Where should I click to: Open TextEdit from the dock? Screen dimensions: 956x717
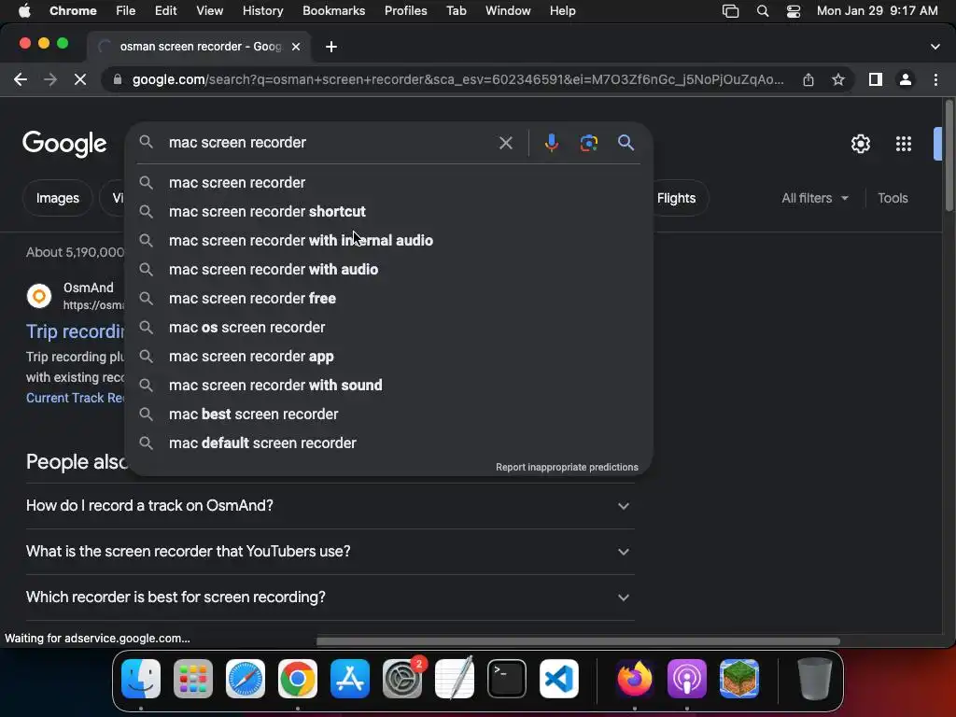tap(455, 679)
